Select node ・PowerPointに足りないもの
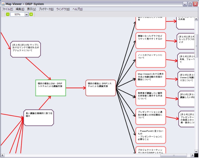This screenshot has height=158, width=200. 151,135
